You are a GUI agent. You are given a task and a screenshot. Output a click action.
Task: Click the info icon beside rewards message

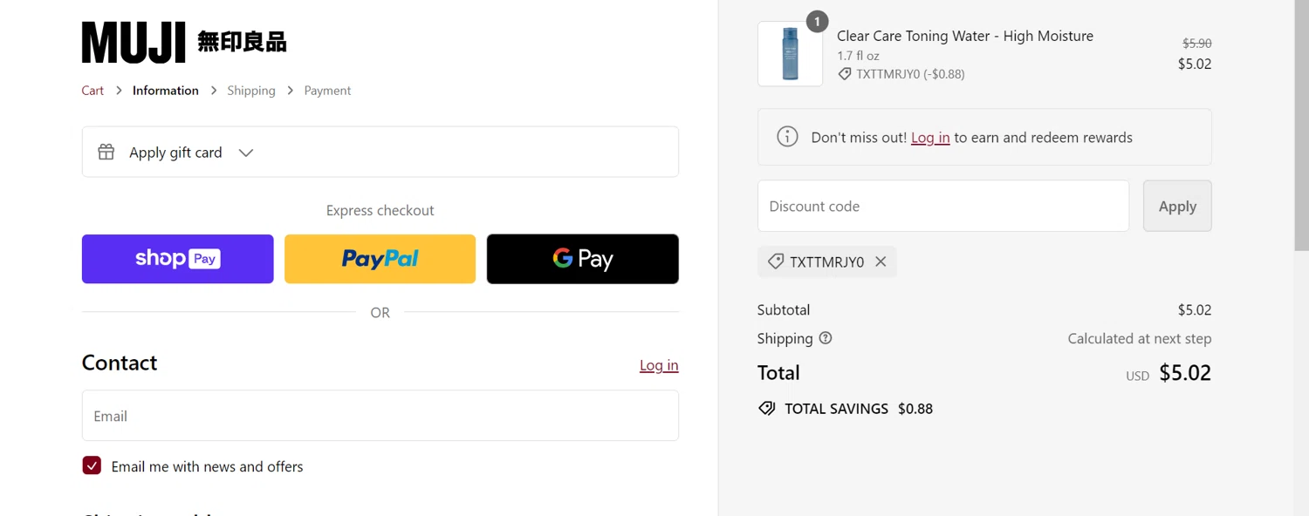[x=787, y=137]
